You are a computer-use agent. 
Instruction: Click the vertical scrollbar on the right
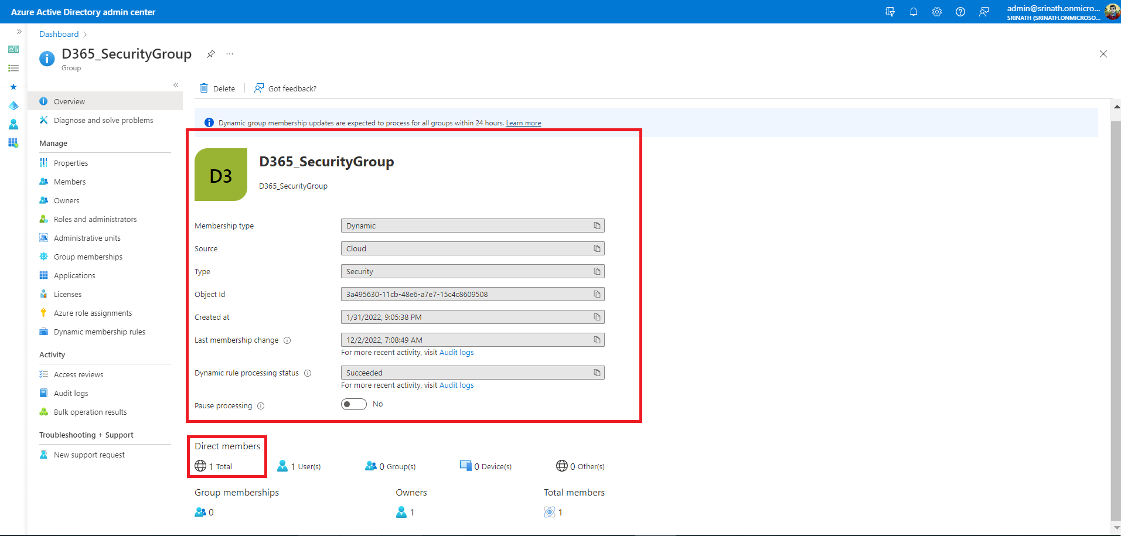click(x=1116, y=316)
